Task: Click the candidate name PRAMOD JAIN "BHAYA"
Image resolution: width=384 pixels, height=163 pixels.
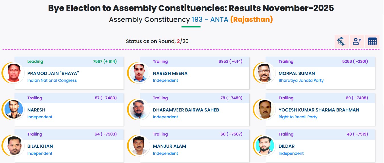Action: point(53,74)
